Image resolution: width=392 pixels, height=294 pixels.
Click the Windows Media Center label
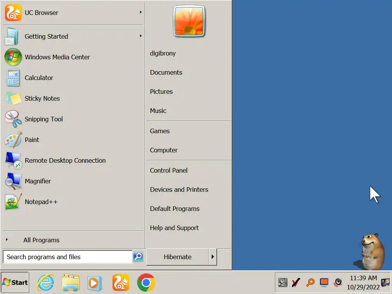point(57,57)
